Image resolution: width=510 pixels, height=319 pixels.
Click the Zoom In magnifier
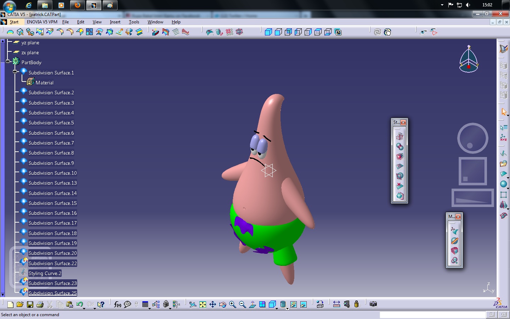click(x=232, y=304)
